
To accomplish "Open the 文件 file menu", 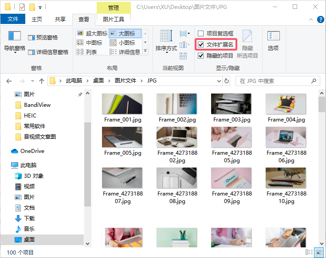I will pyautogui.click(x=13, y=19).
